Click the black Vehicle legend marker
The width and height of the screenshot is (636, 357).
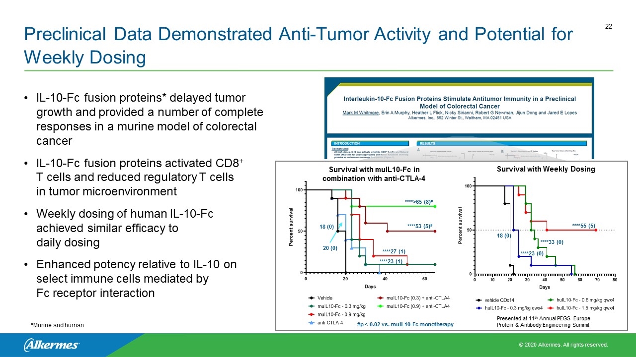click(x=311, y=298)
